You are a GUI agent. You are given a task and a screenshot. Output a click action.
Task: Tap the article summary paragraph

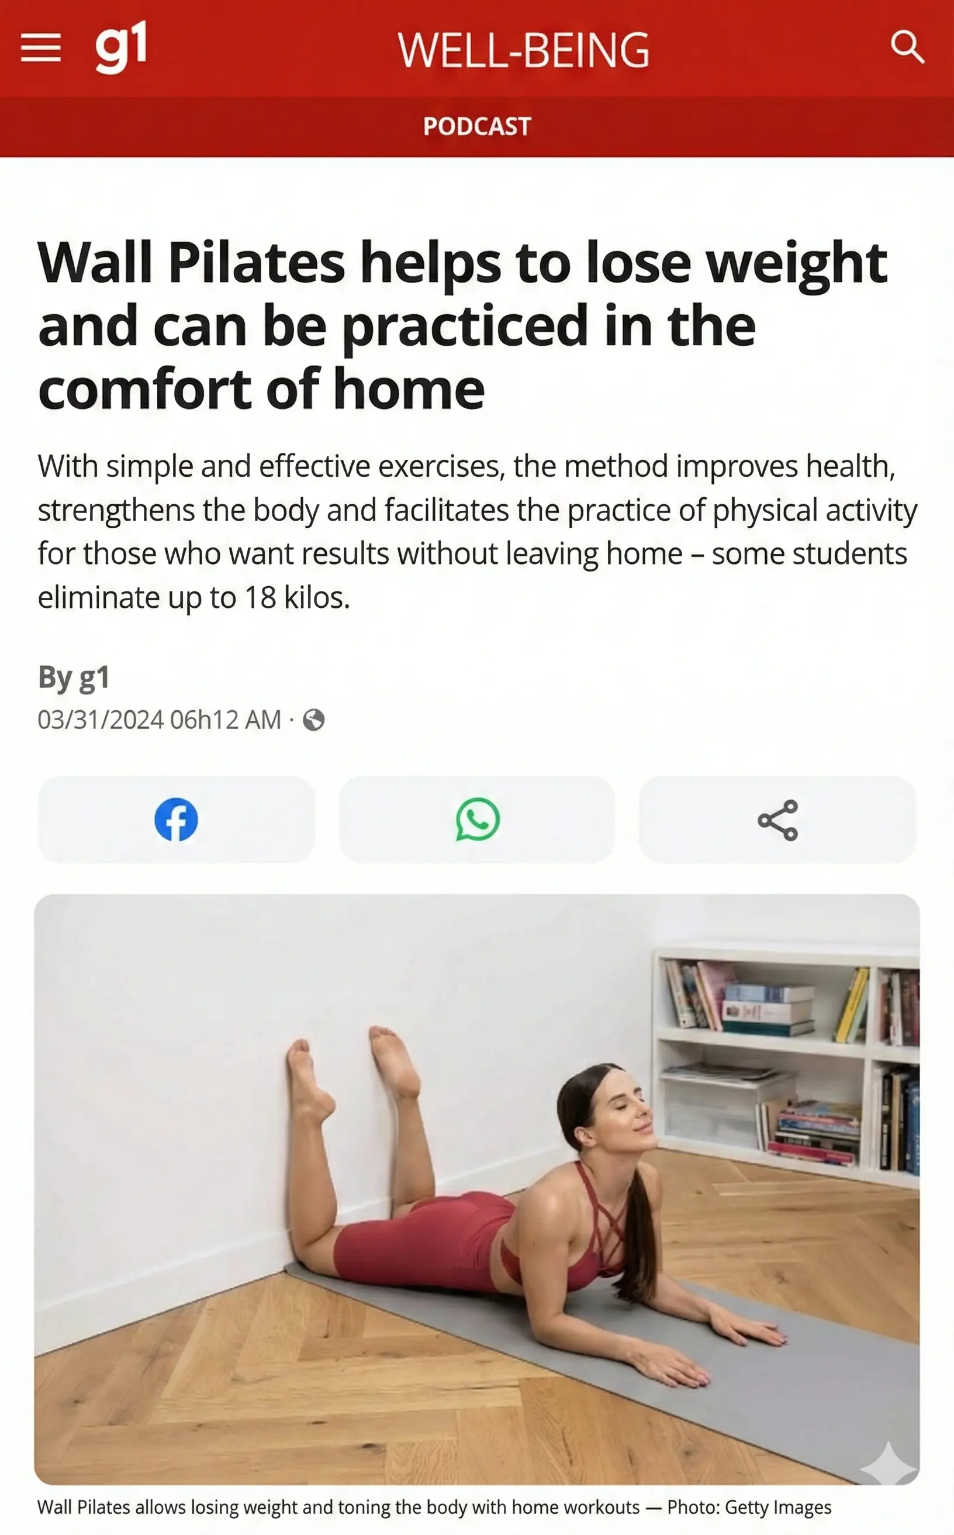coord(478,532)
